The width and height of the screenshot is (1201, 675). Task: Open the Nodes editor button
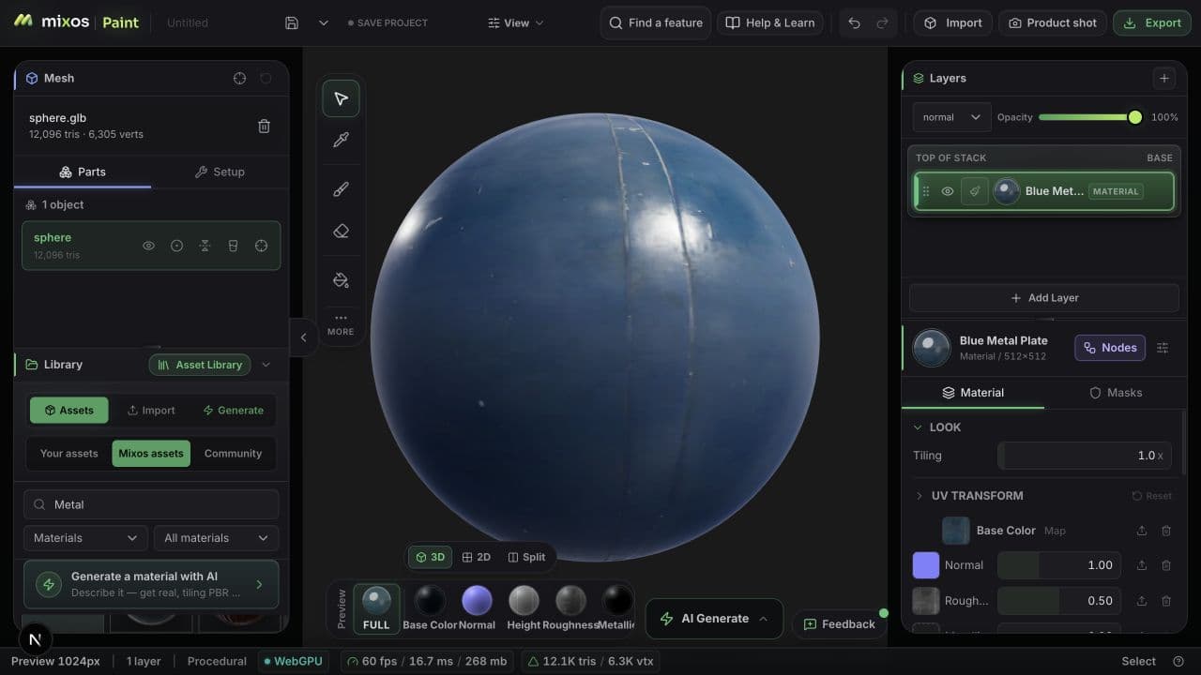point(1110,348)
